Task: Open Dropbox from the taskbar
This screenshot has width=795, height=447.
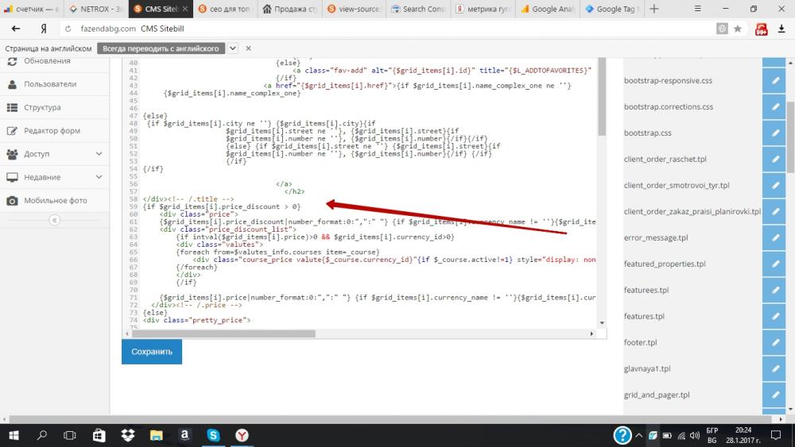Action: pos(128,435)
